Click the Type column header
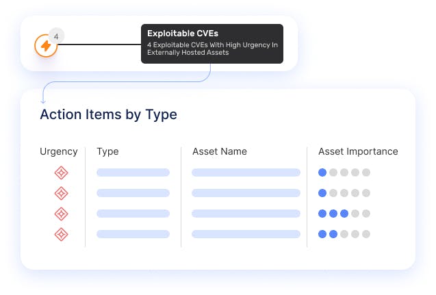The height and width of the screenshot is (295, 436). pos(107,151)
